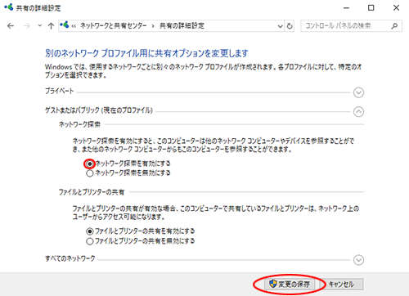Viewport: 409px width, 296px height.
Task: Open the address bar history dropdown
Action: click(x=280, y=26)
